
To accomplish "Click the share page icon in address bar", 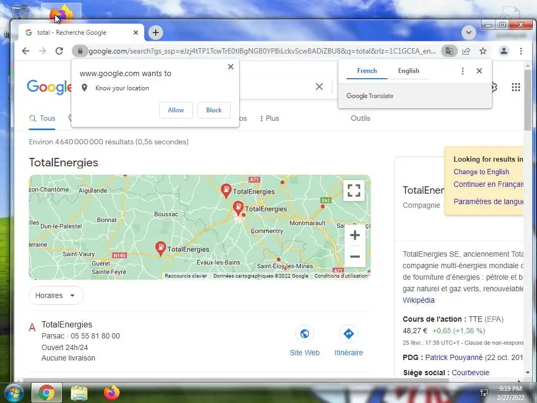I will point(466,51).
